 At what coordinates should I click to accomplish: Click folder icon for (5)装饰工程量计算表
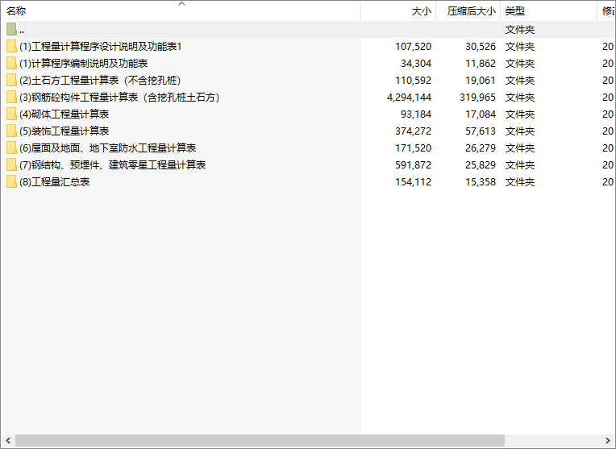(11, 131)
